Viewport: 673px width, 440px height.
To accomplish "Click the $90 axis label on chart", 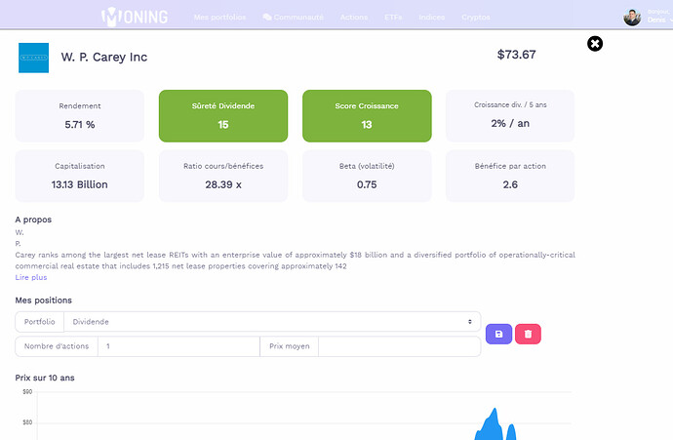I will pyautogui.click(x=27, y=391).
